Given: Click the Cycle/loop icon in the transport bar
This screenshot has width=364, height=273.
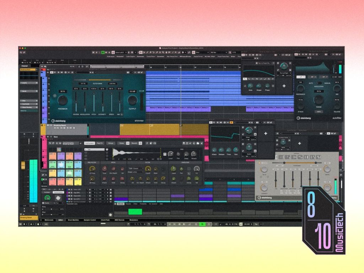Looking at the screenshot, I should coord(189,224).
